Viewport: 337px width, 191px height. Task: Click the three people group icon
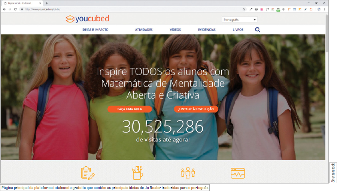tap(188, 173)
